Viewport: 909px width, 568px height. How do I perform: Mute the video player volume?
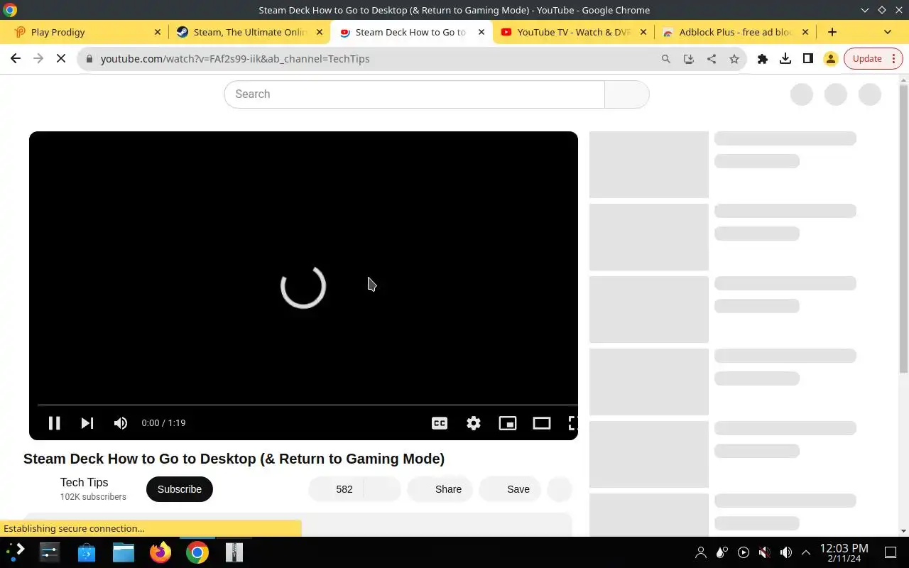click(121, 423)
